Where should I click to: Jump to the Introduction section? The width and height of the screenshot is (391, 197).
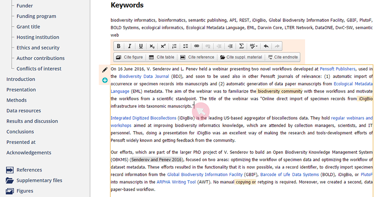pyautogui.click(x=21, y=79)
